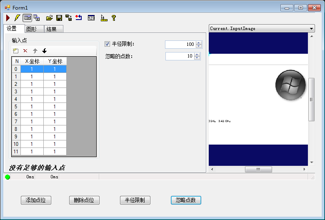This screenshot has height=220, width=325.
Task: Click the 添加点位 button
Action: [x=36, y=200]
